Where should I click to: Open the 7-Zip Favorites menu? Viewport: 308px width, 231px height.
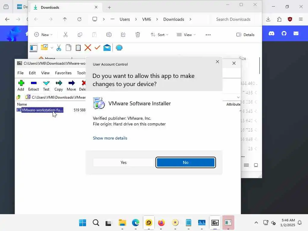pos(63,73)
